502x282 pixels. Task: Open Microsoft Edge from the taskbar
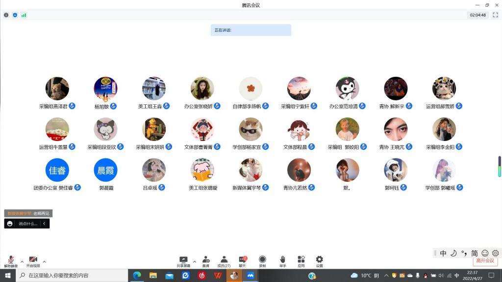click(137, 276)
